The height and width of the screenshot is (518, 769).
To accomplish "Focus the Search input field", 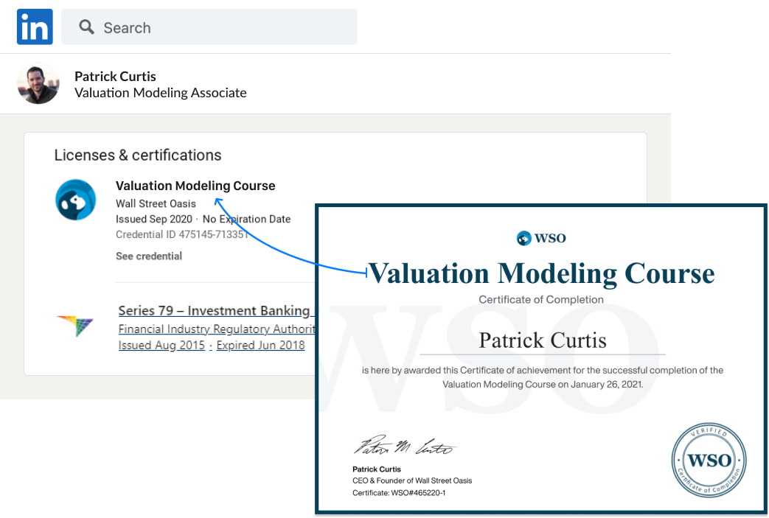I will coord(221,27).
